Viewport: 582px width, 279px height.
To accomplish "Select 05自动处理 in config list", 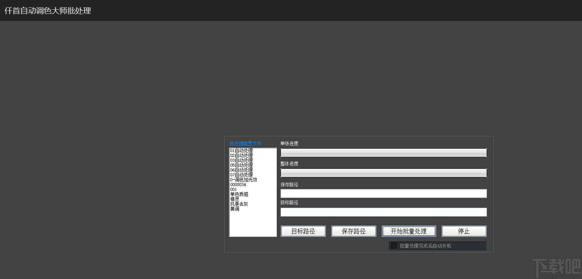I will tap(241, 165).
